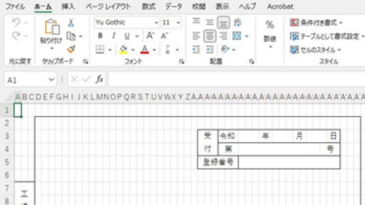Viewport: 365px width, 205px height.
Task: Expand the font size dropdown
Action: 178,23
